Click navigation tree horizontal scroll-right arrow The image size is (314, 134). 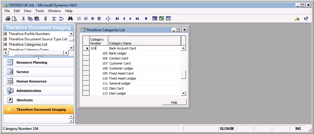(x=66, y=53)
